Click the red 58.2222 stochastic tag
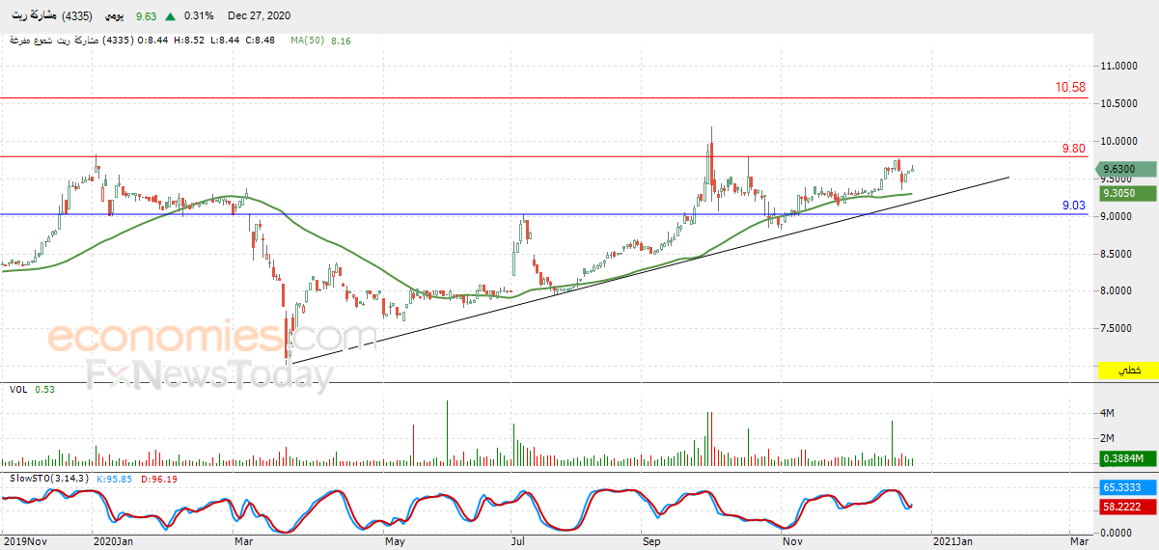 point(1126,506)
